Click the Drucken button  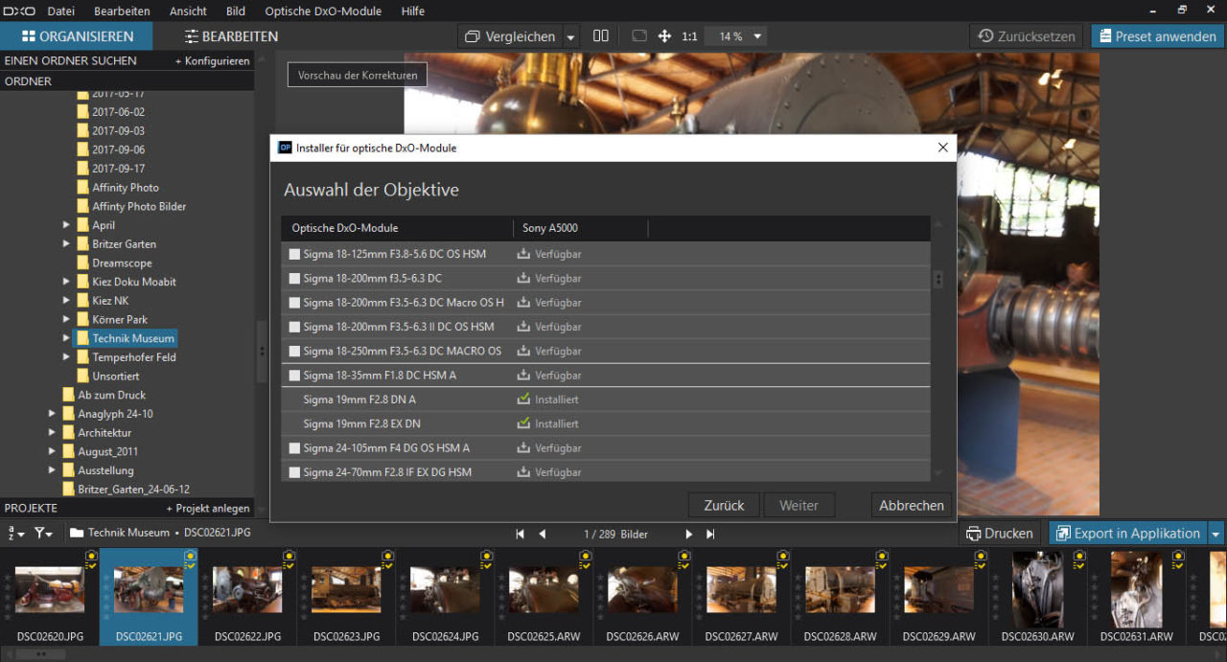pyautogui.click(x=1001, y=534)
